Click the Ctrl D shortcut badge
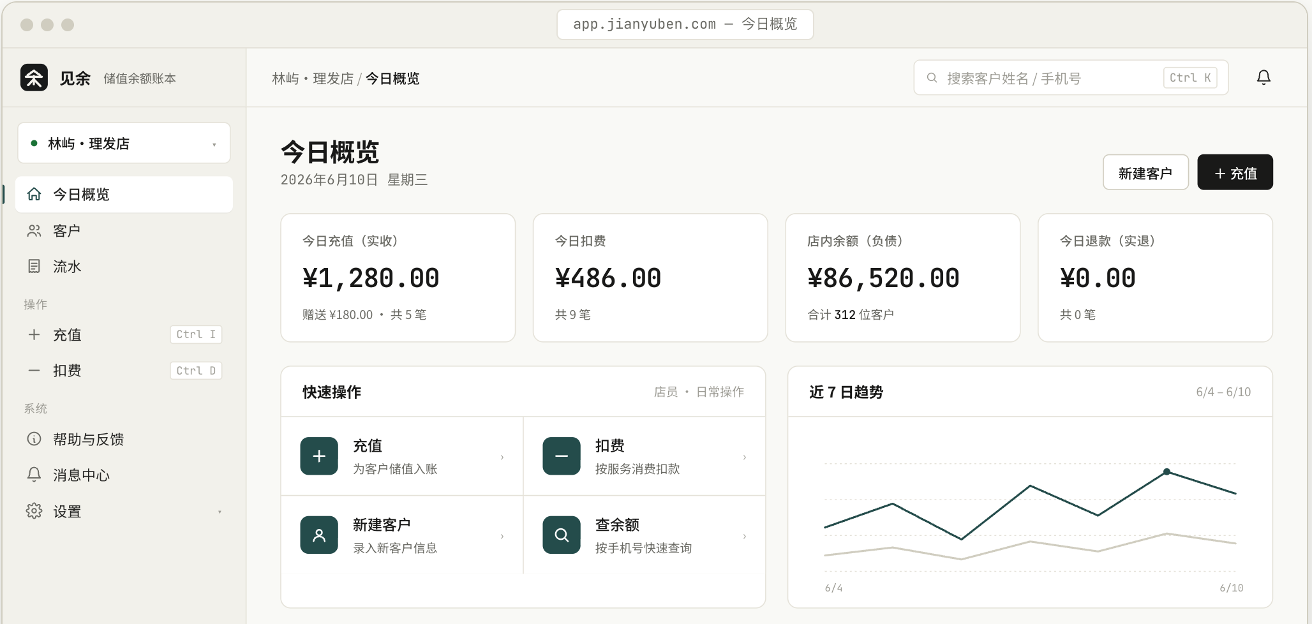The width and height of the screenshot is (1312, 624). pyautogui.click(x=196, y=370)
